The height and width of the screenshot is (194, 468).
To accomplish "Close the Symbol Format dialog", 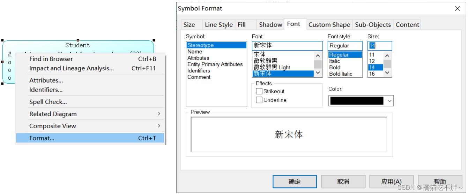I will pos(458,9).
